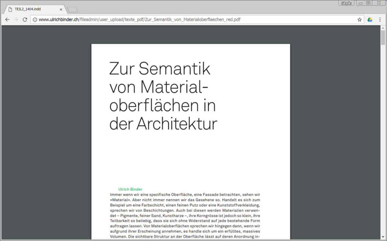The image size is (387, 241).
Task: Bookmark this page with the star icon
Action: (x=360, y=20)
